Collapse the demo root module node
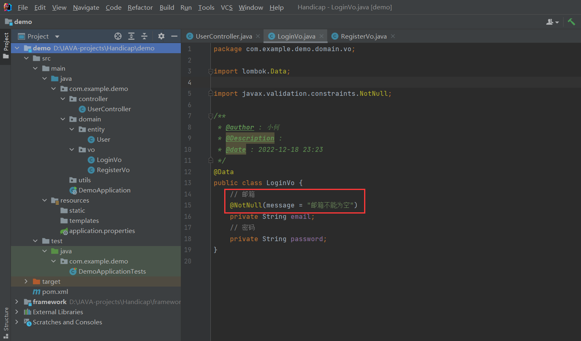 pyautogui.click(x=17, y=48)
